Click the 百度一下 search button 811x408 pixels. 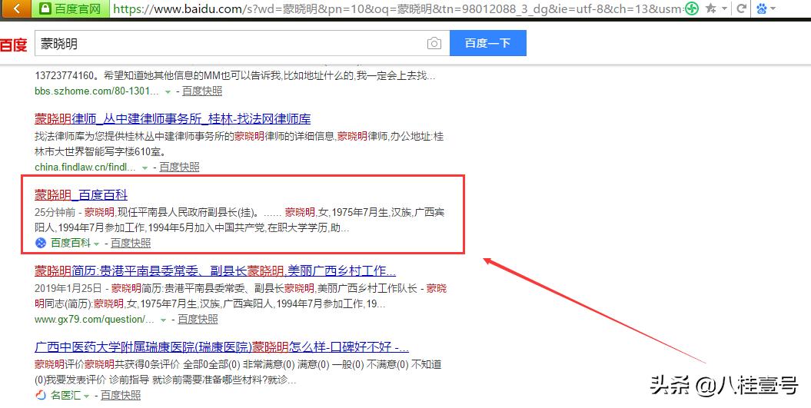coord(487,43)
